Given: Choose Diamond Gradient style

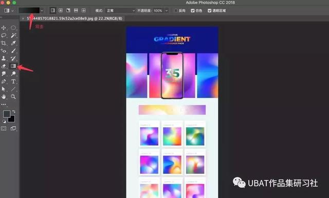Looking at the screenshot, I should pos(83,10).
